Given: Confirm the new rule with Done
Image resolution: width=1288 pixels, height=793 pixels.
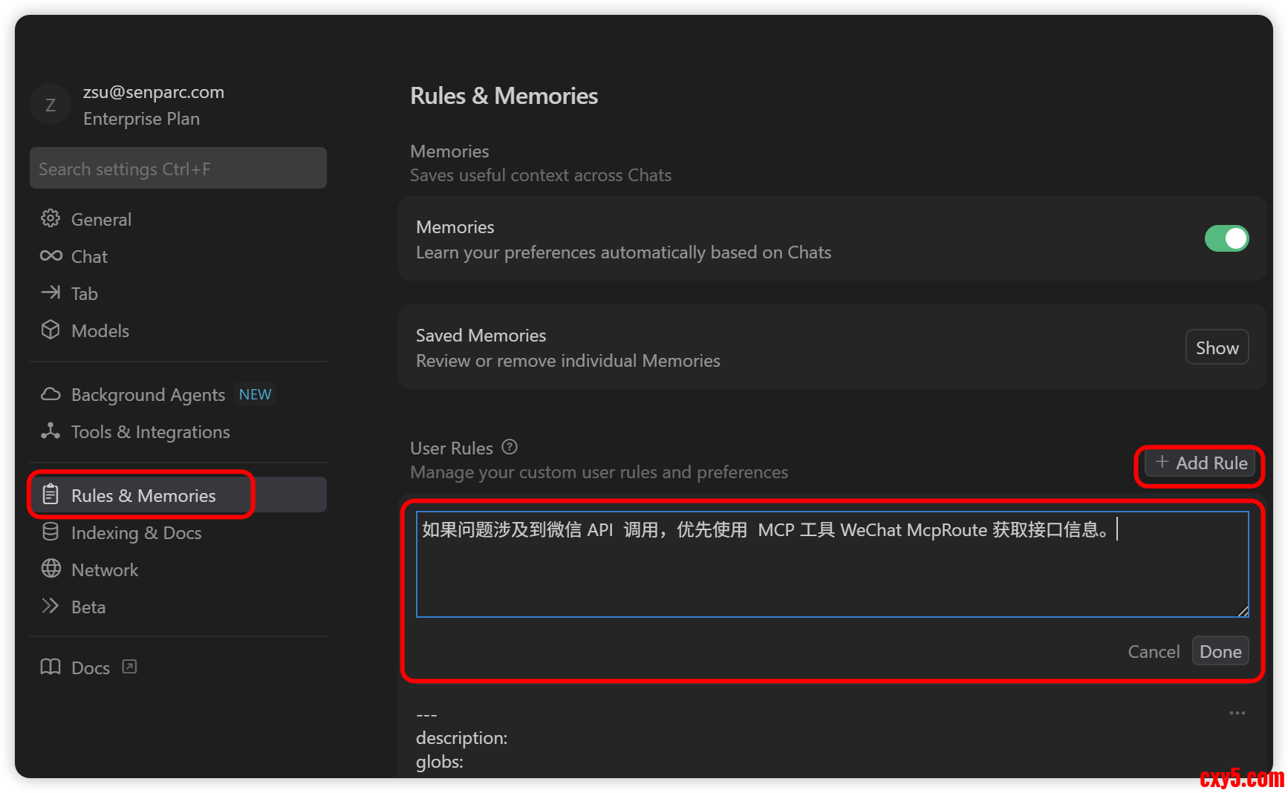Looking at the screenshot, I should [x=1220, y=651].
